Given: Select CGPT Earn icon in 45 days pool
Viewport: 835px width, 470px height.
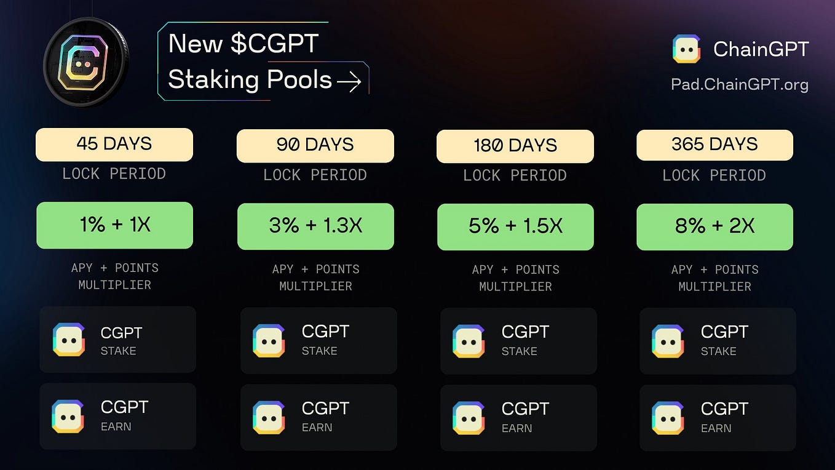Looking at the screenshot, I should (68, 416).
